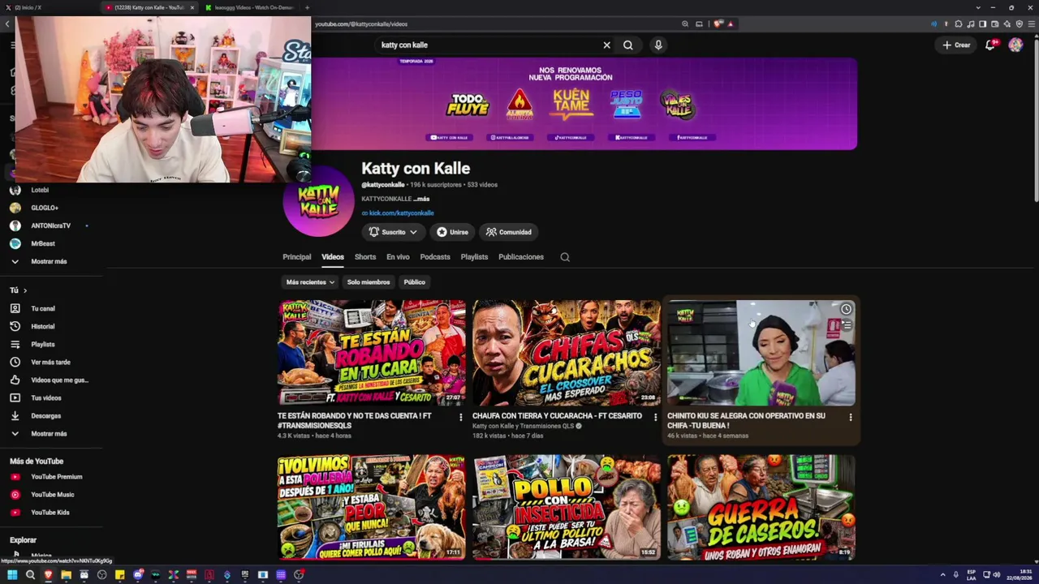Screen dimensions: 1039x584
Task: Open options for 'TE ESTÁN ROBANDO' video
Action: tap(461, 417)
